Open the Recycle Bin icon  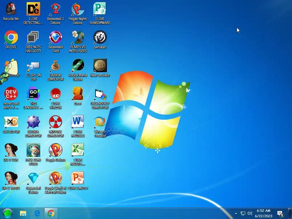11,9
